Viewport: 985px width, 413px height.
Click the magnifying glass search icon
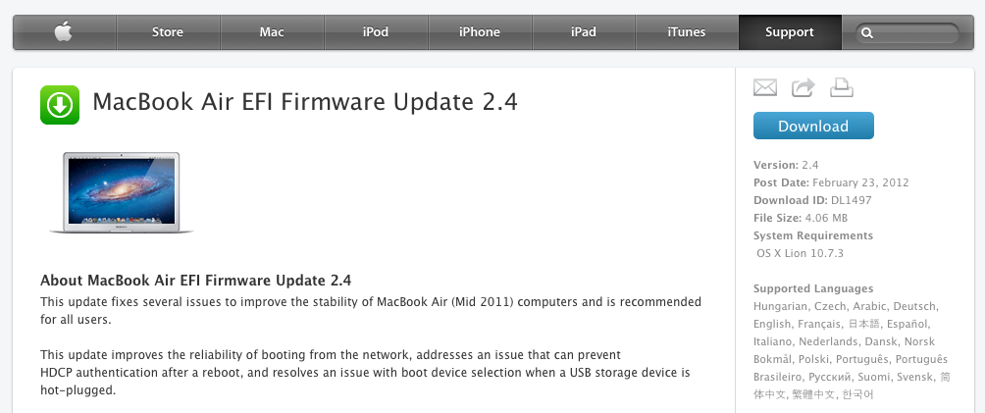coord(867,32)
